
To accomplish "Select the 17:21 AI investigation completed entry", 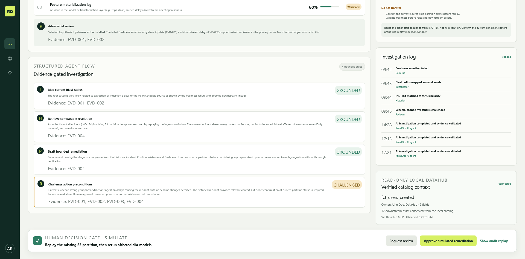I will 446,153.
